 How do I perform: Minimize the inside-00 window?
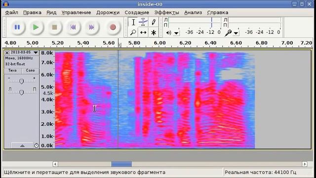click(x=294, y=4)
